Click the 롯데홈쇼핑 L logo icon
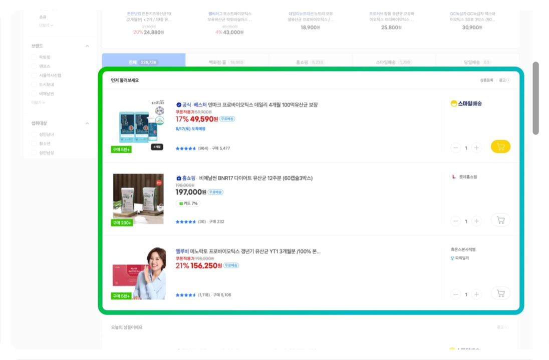This screenshot has height=360, width=549. point(454,177)
